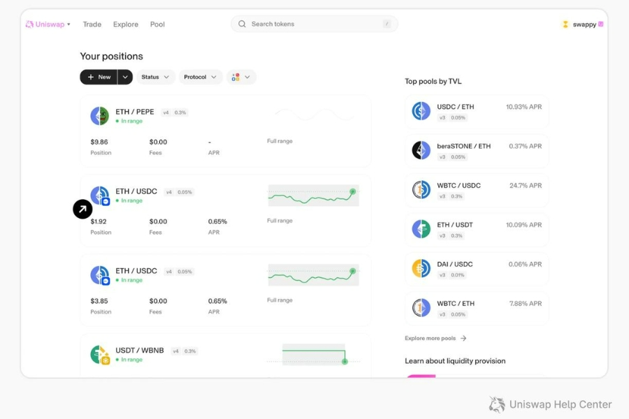The width and height of the screenshot is (629, 419).
Task: Click the price chart of the $3.85 position
Action: [x=313, y=275]
